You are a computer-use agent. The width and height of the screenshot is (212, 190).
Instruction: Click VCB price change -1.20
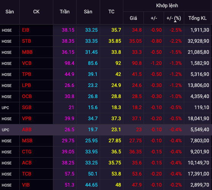(156, 63)
